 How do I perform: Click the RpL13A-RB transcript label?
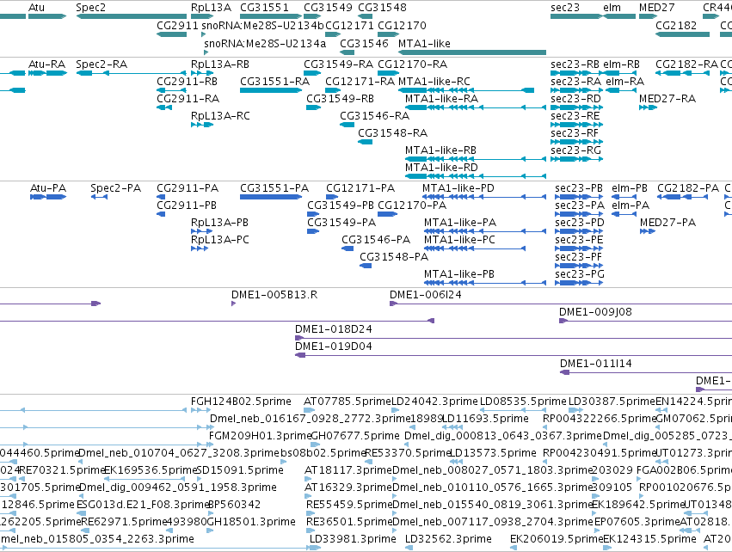coord(220,64)
